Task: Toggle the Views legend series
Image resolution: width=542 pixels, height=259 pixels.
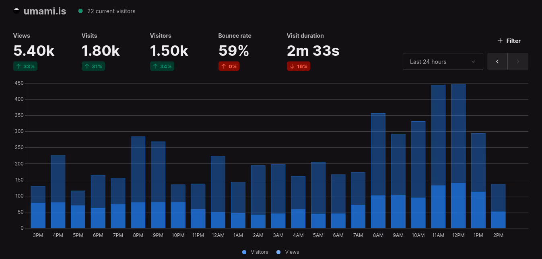Action: 288,252
